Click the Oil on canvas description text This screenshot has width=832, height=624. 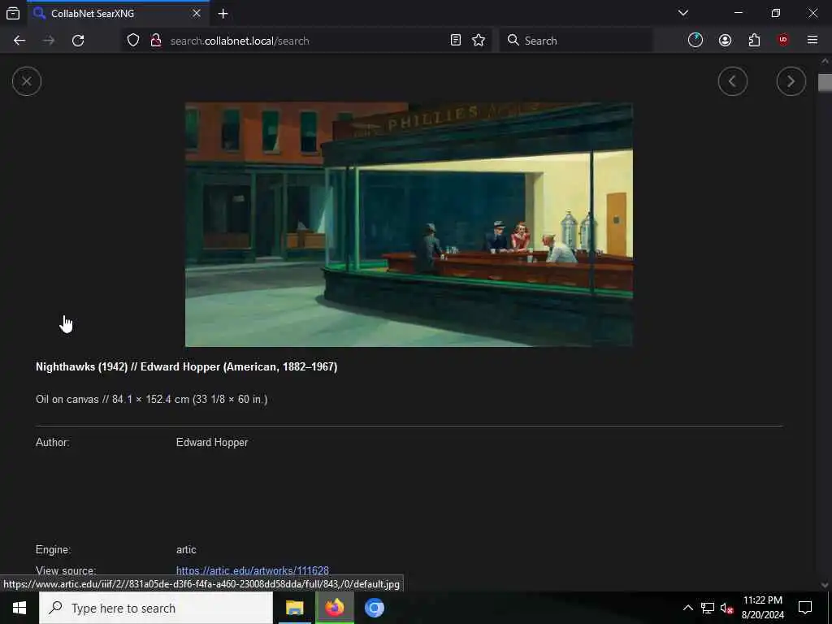pyautogui.click(x=151, y=399)
